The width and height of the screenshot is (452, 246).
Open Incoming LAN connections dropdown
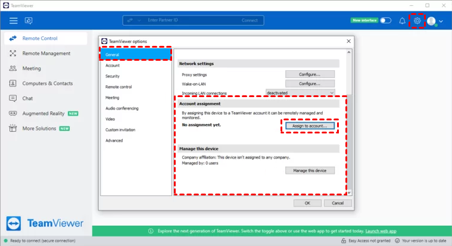point(300,93)
